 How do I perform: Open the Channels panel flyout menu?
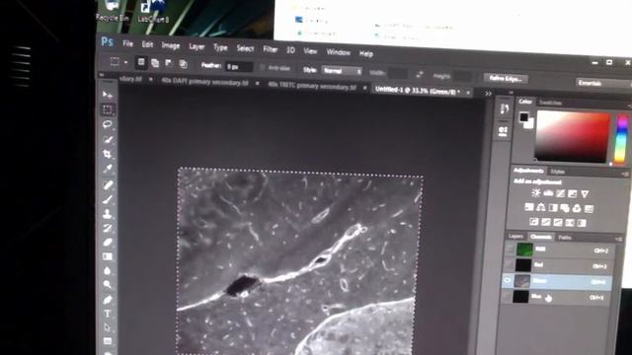point(619,239)
